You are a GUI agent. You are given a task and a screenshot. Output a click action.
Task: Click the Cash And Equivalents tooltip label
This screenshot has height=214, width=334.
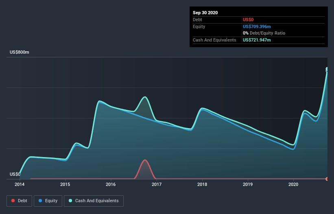pos(214,40)
